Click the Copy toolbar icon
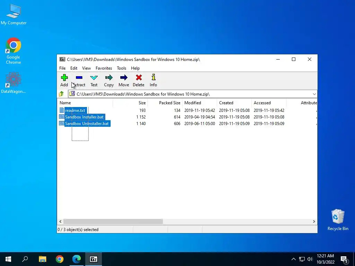 coord(109,78)
